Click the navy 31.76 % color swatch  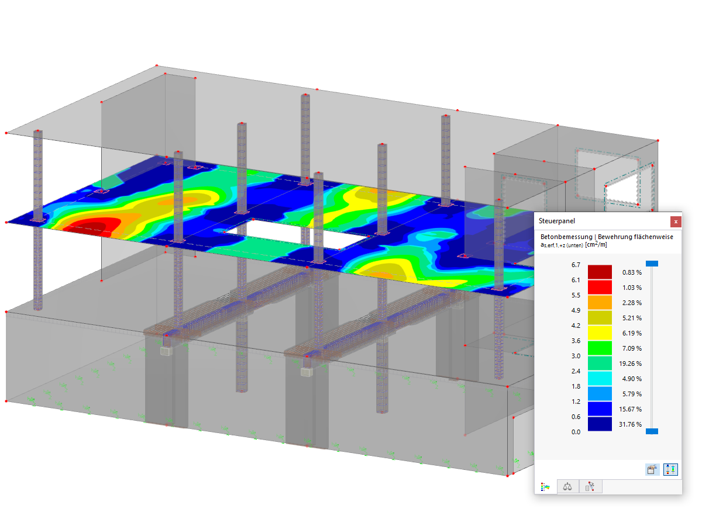[x=600, y=424]
